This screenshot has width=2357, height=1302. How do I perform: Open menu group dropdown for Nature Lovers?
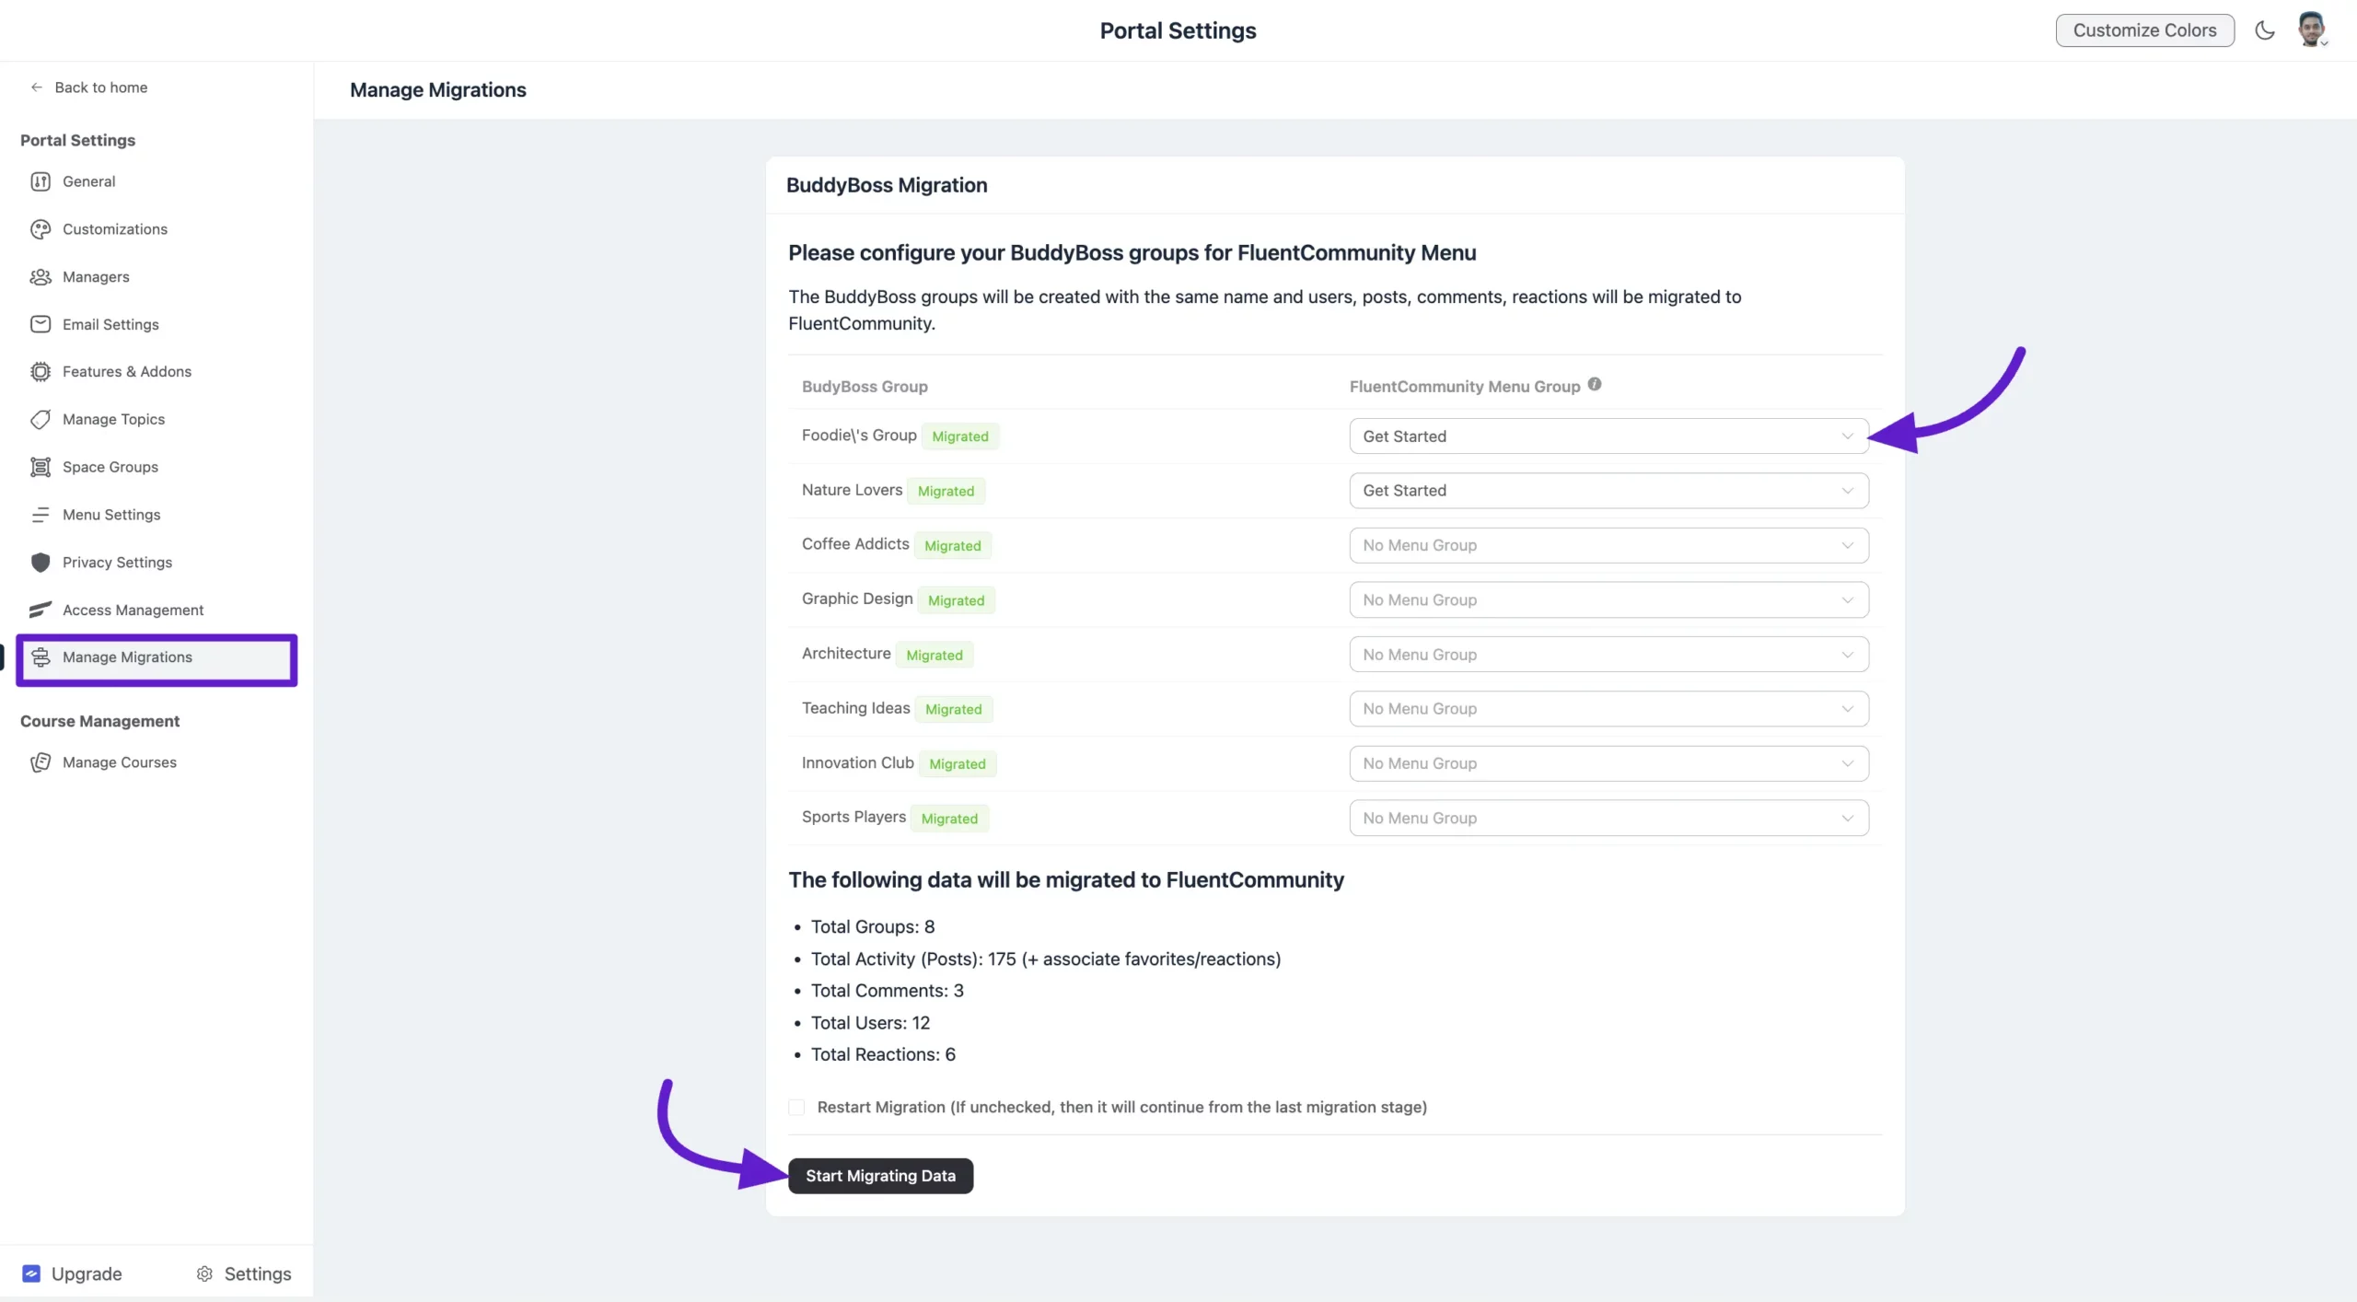pos(1608,491)
